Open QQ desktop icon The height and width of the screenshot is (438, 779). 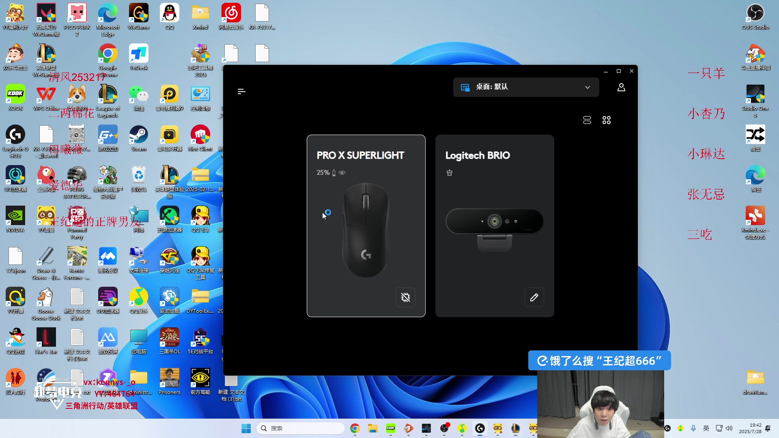click(170, 17)
